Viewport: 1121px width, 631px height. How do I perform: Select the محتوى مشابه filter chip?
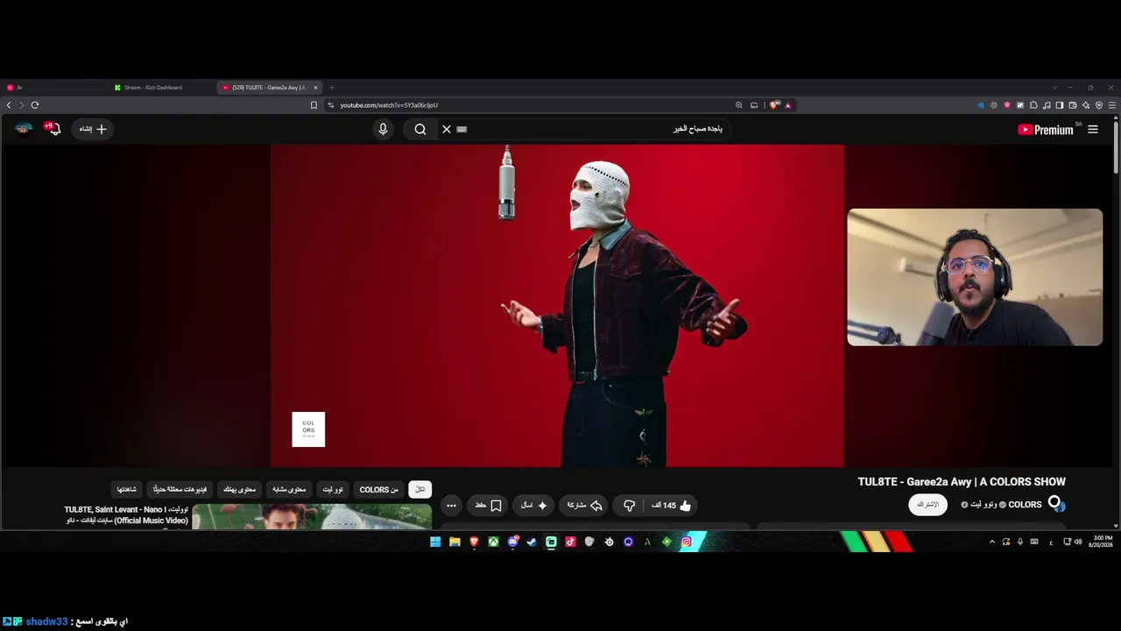[289, 490]
